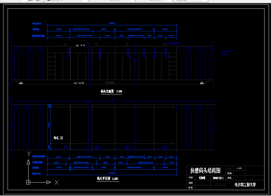Click the 码头全长 label below the plan view
Screen dimensions: 271x196
pos(36,173)
